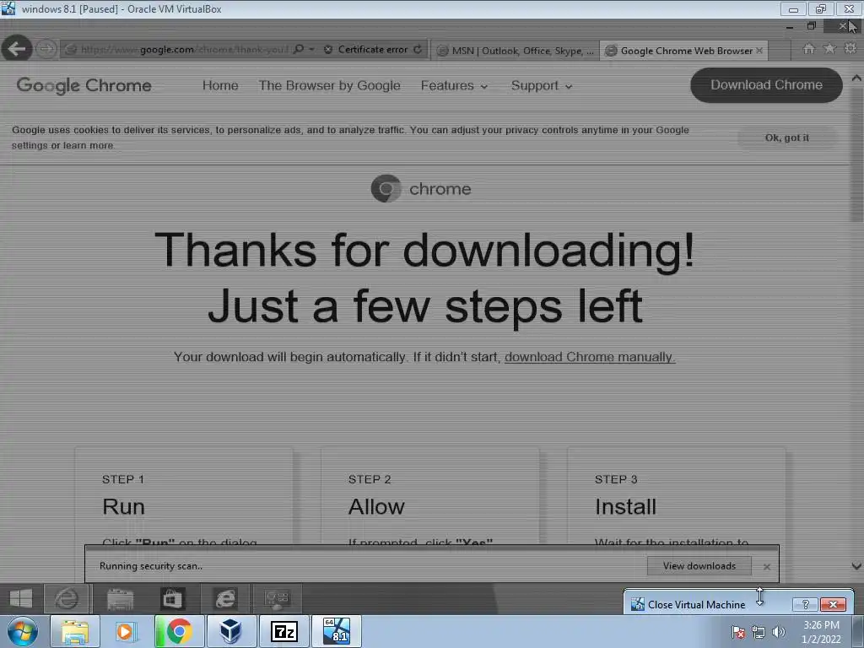The image size is (864, 648).
Task: Click the Close Virtual Machine help button
Action: [805, 604]
